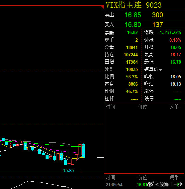Click the 持仓 value 107244

tap(131, 55)
